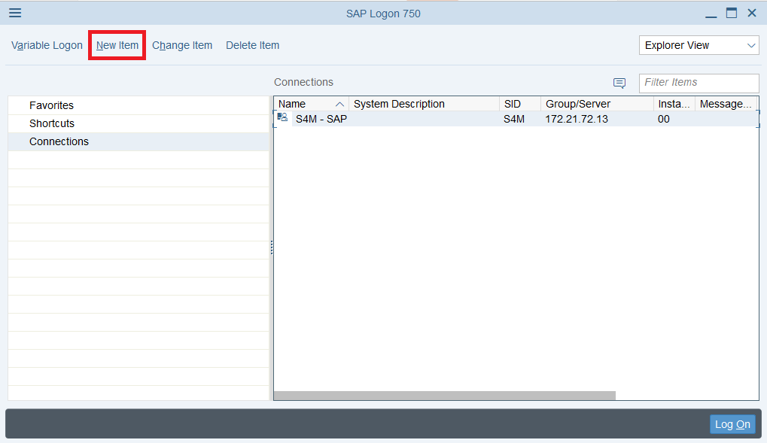This screenshot has width=767, height=443.
Task: Focus the Filter Items input field
Action: pyautogui.click(x=699, y=83)
